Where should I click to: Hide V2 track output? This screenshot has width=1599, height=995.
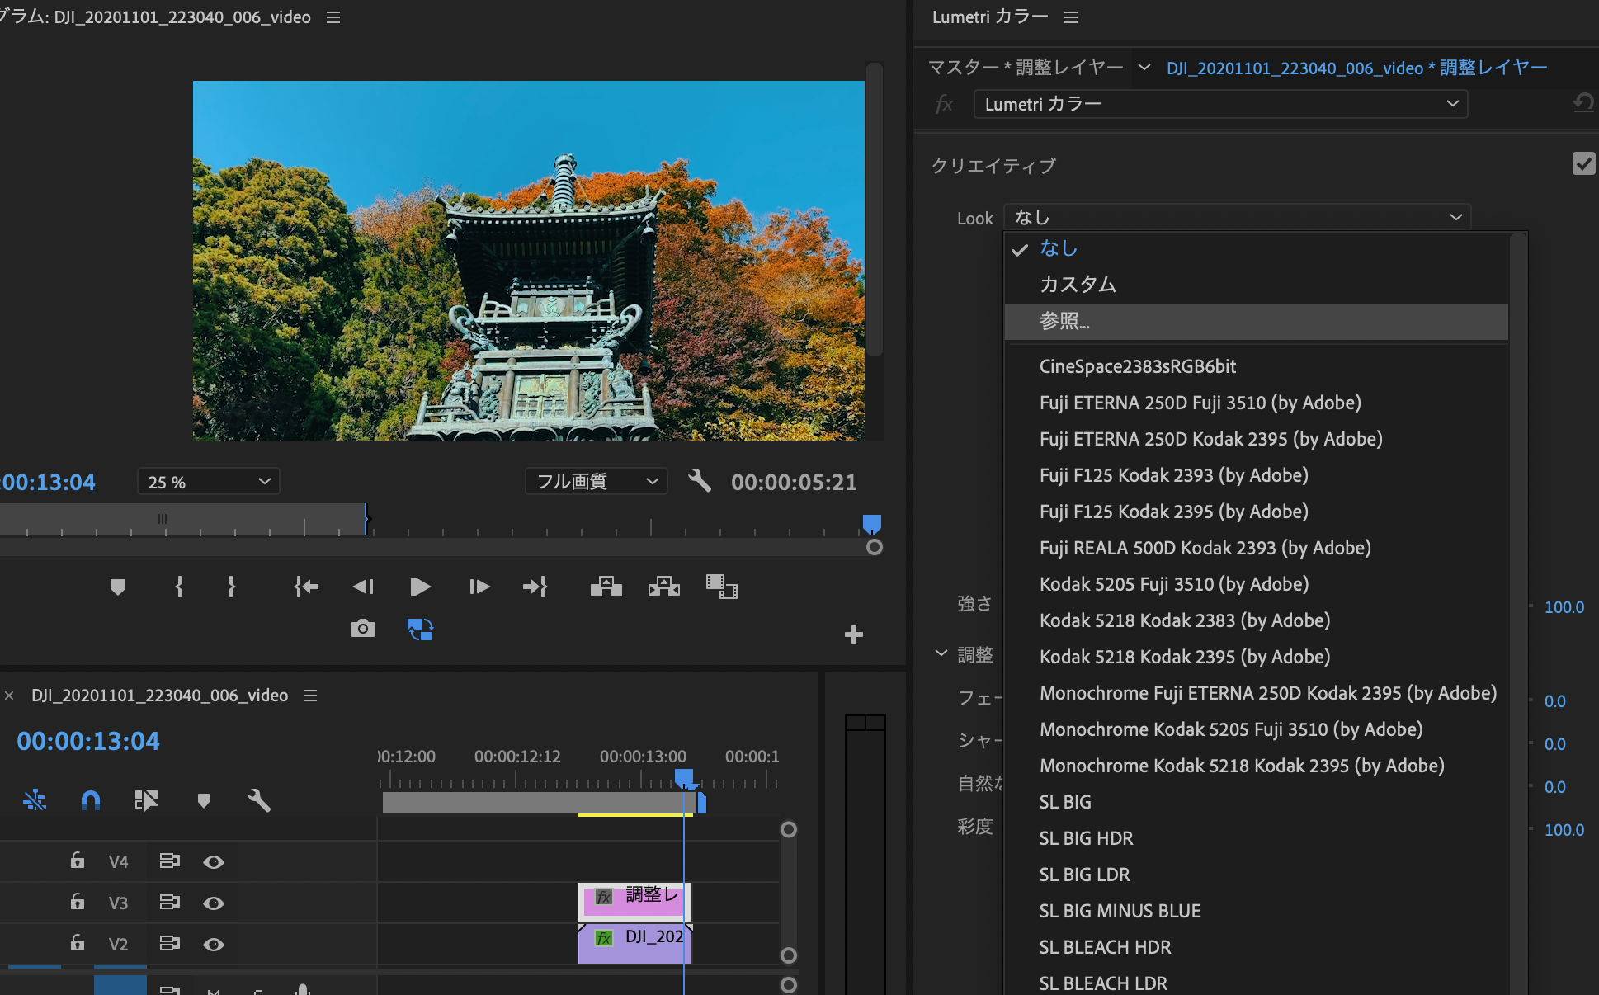[214, 945]
